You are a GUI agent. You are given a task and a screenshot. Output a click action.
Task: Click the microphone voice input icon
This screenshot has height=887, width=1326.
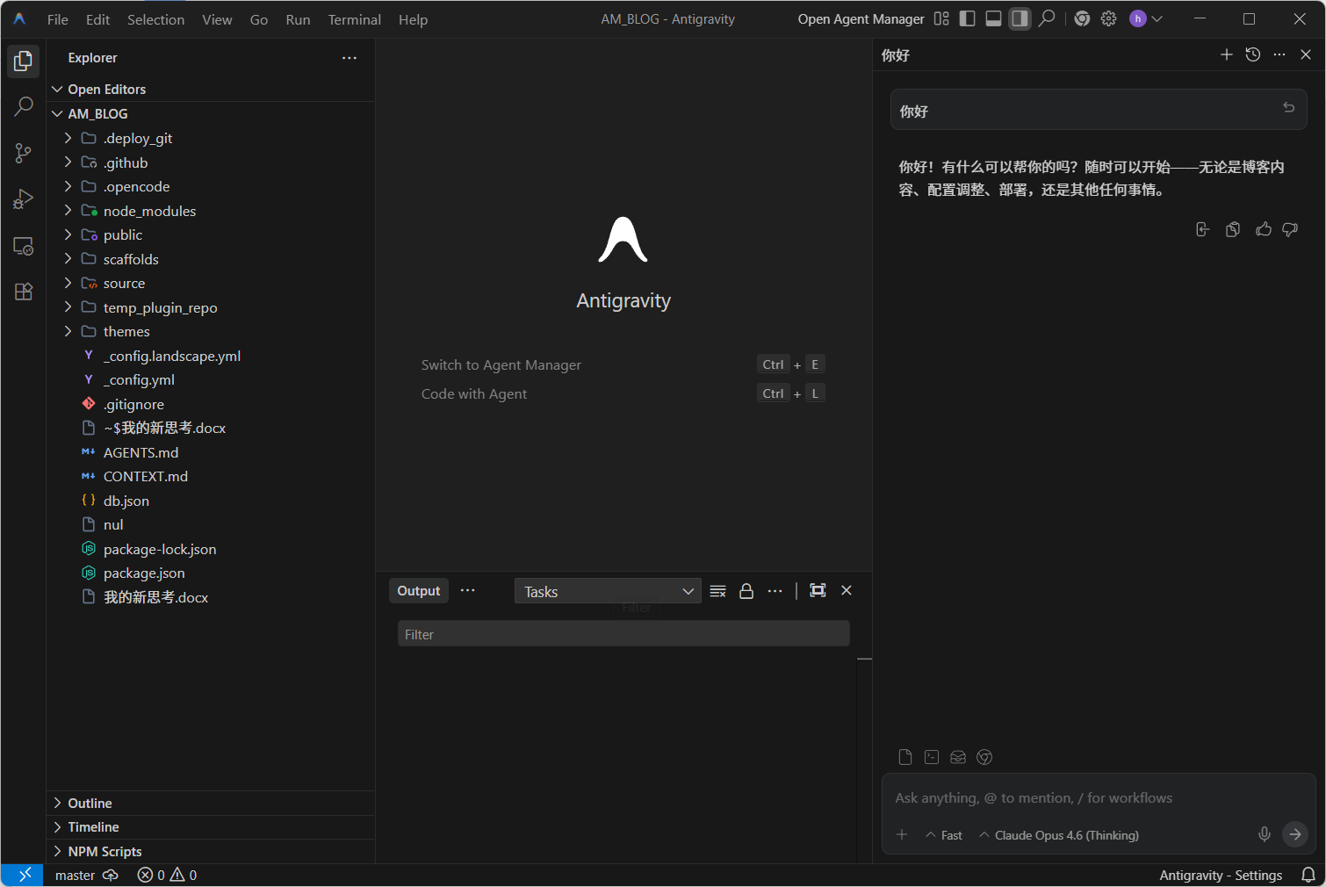pos(1265,834)
